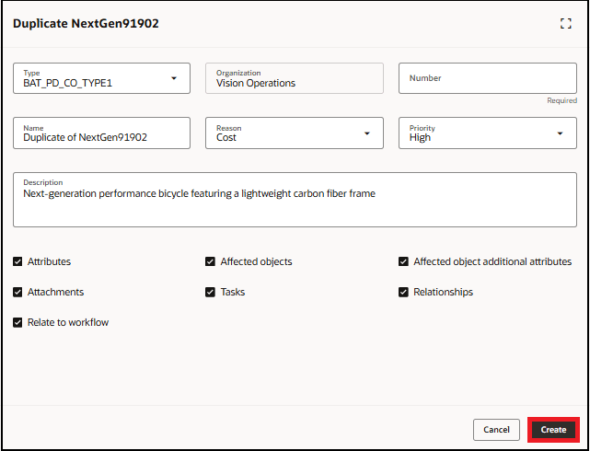Image resolution: width=590 pixels, height=451 pixels.
Task: Expand the Reason dropdown
Action: (294, 133)
